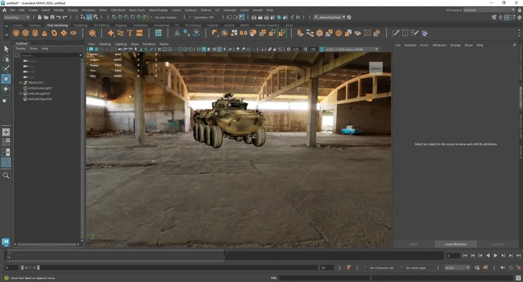
Task: Switch to the Rigging shelf tab
Action: pyautogui.click(x=121, y=25)
